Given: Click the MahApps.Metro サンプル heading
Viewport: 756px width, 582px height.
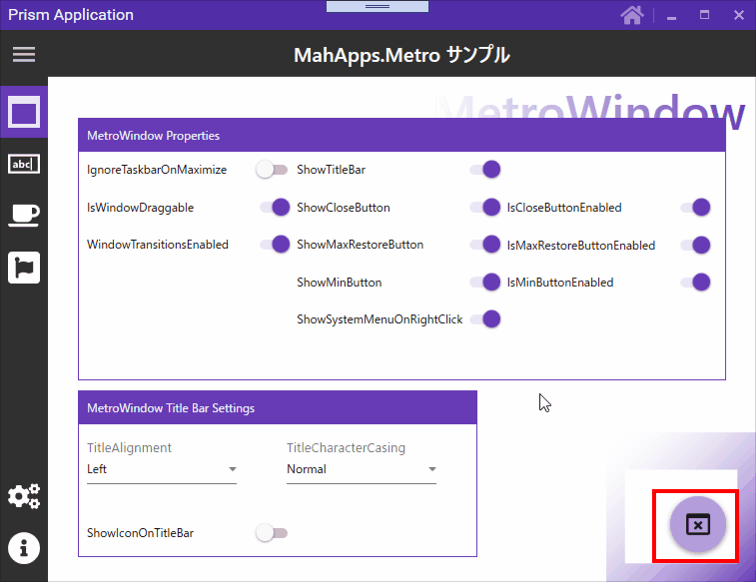Looking at the screenshot, I should pyautogui.click(x=401, y=55).
